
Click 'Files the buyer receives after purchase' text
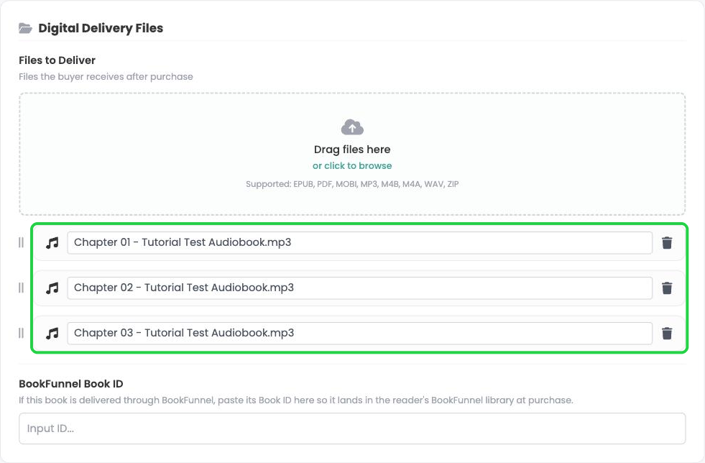(x=106, y=76)
